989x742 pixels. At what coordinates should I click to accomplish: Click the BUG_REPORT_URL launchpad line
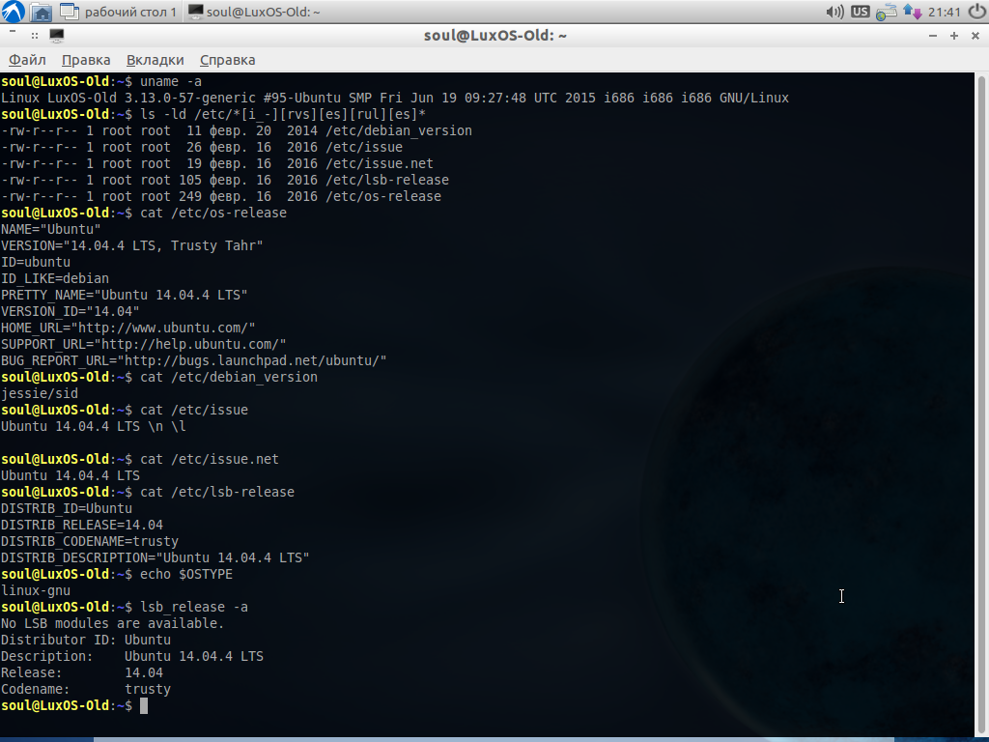click(x=193, y=360)
